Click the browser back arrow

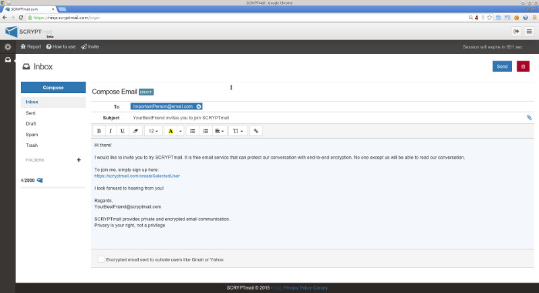click(x=5, y=18)
